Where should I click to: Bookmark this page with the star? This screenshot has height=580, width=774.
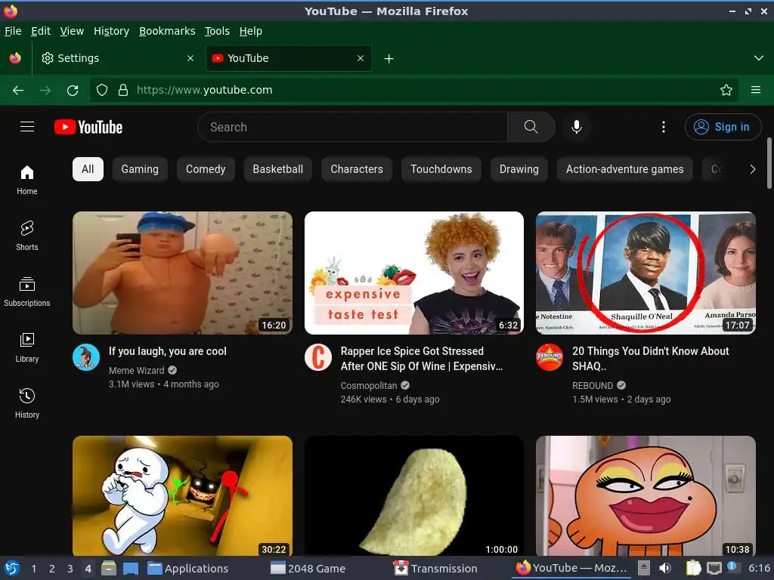(x=726, y=91)
